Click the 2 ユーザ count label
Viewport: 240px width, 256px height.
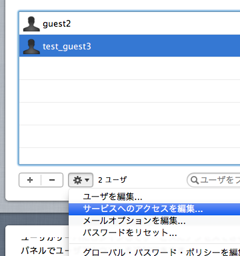click(x=113, y=180)
